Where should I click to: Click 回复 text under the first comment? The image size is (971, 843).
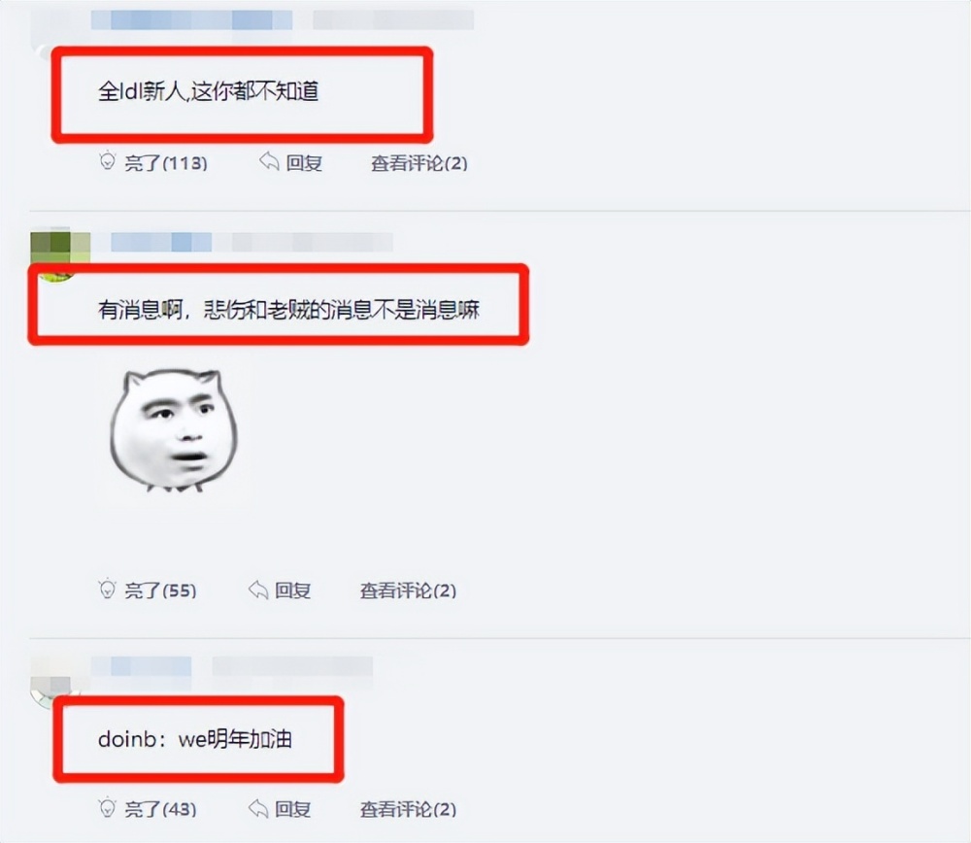tap(304, 163)
